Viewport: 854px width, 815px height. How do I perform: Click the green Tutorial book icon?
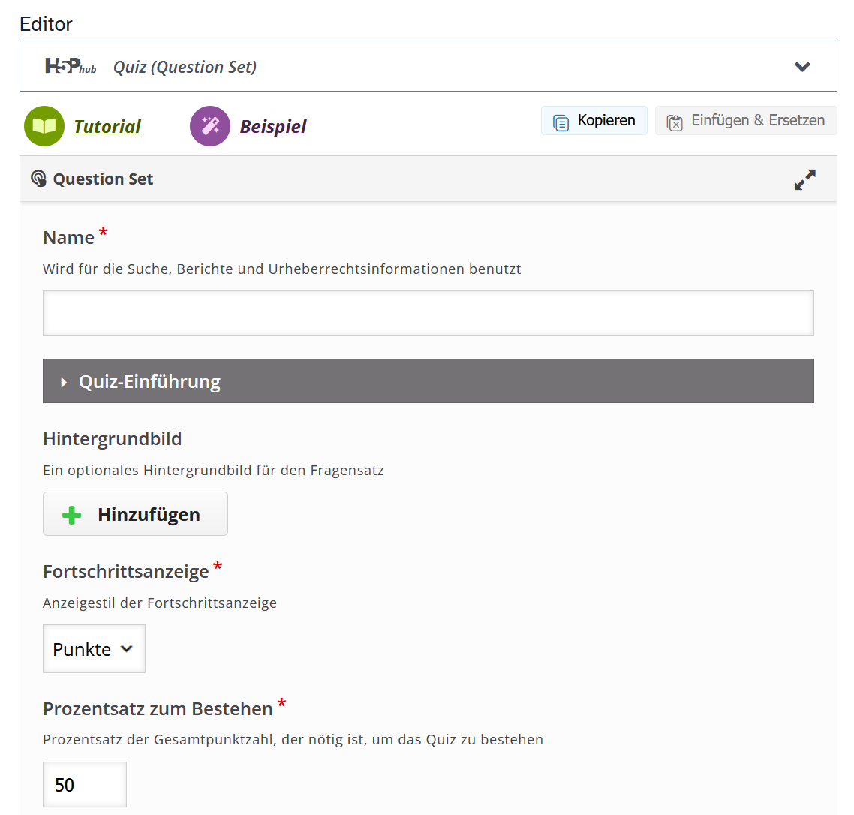click(44, 126)
